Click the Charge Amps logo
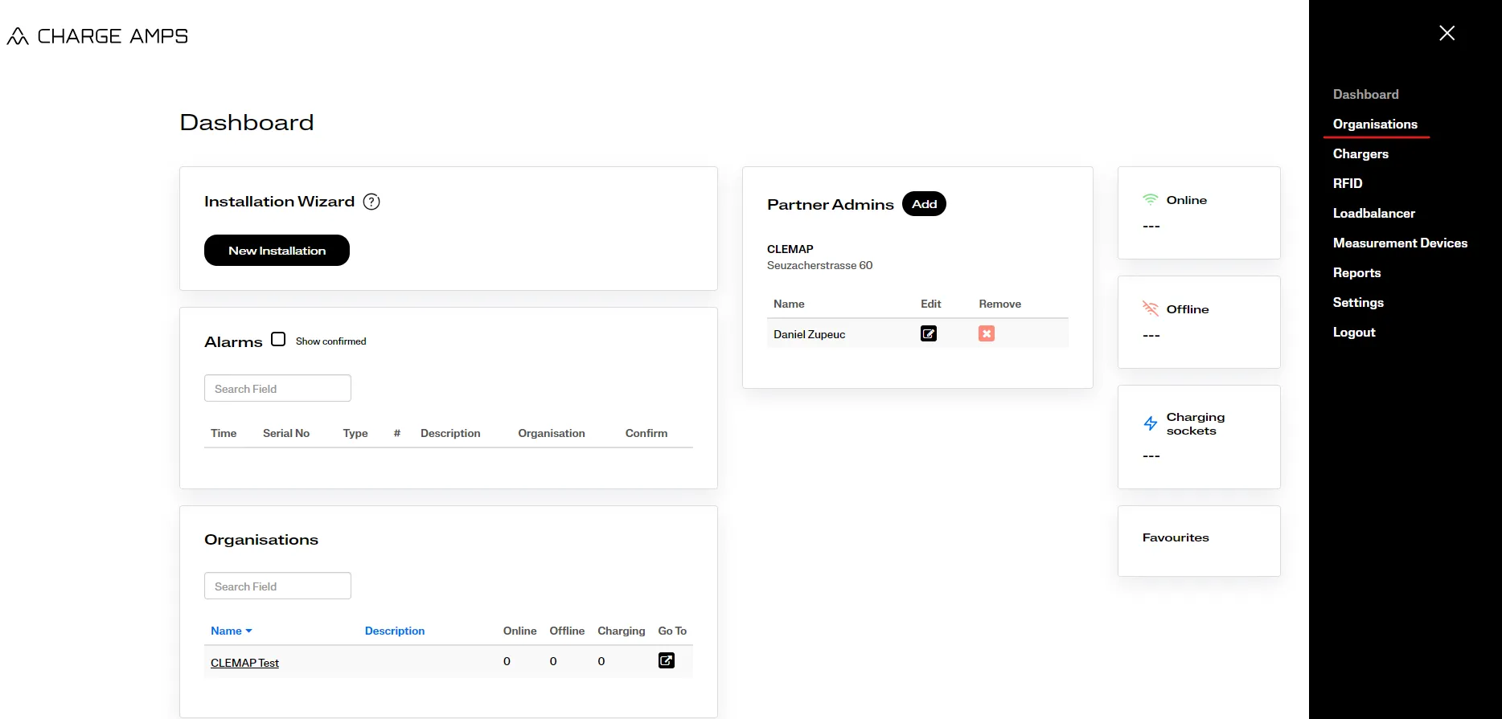This screenshot has width=1502, height=719. (97, 36)
